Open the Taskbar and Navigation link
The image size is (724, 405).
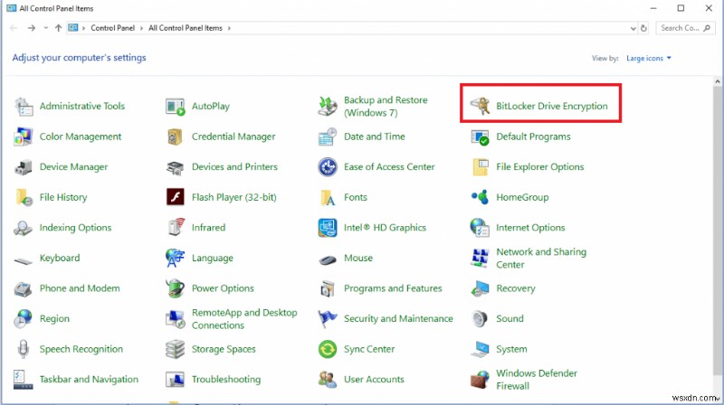pyautogui.click(x=89, y=379)
